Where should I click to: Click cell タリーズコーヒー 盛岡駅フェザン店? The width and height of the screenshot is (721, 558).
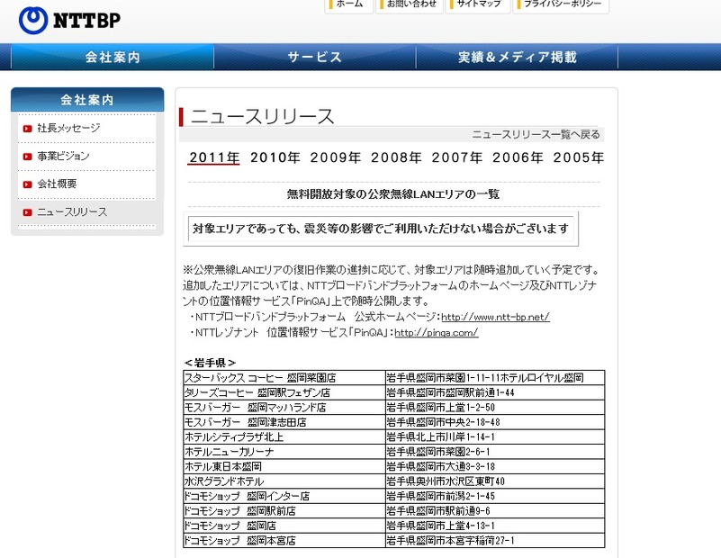[x=284, y=392]
